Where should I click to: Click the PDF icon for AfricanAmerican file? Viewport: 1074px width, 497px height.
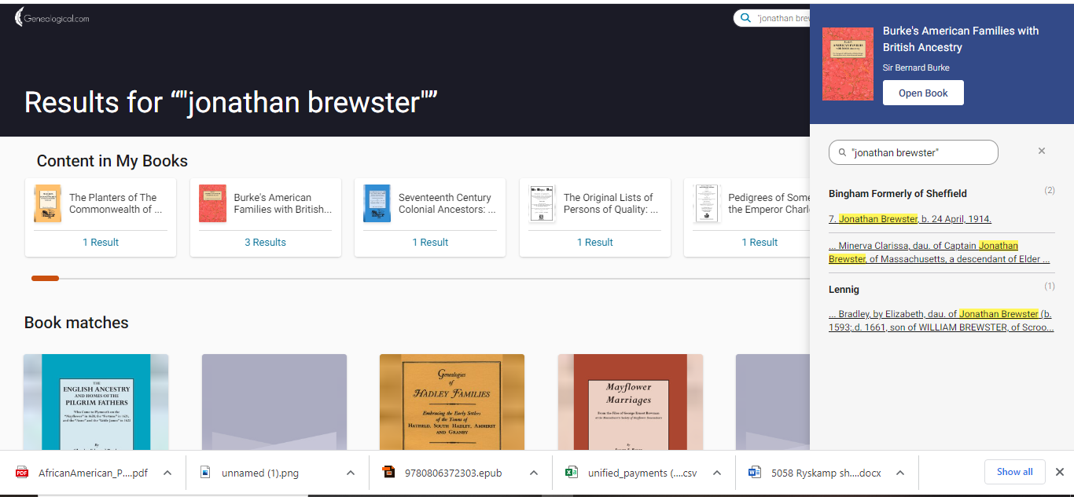(22, 473)
